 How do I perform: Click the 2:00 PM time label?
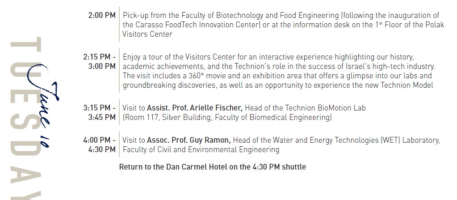pos(102,15)
